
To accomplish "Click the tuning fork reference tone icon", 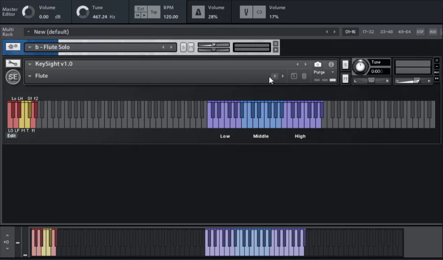I will tap(246, 12).
